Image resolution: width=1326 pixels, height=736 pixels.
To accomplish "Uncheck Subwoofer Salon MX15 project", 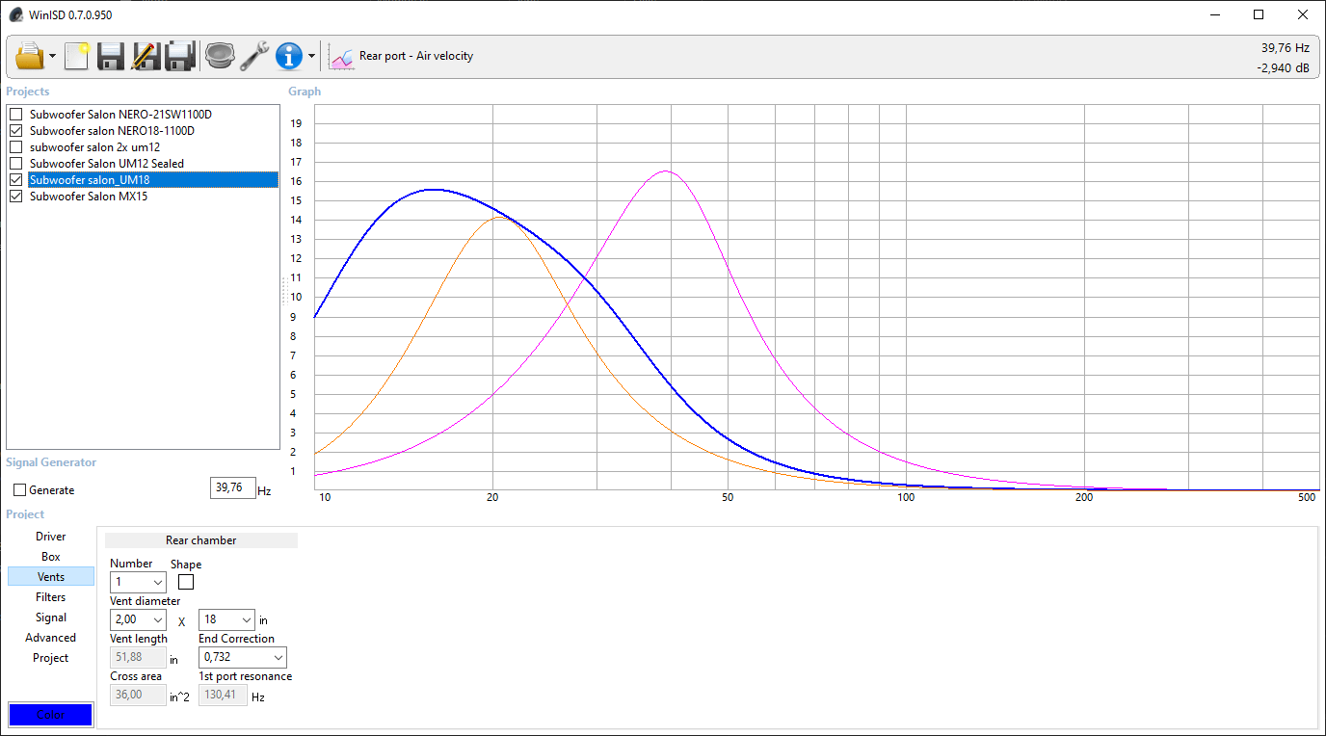I will click(16, 197).
